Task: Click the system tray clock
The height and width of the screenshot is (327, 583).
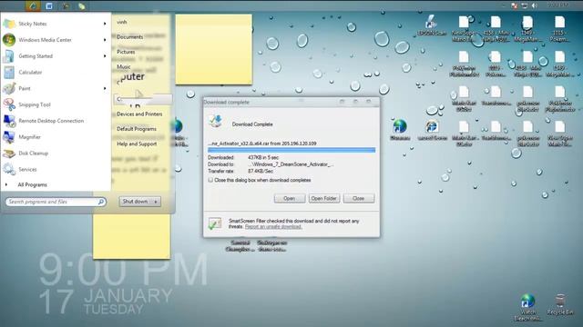Action: pyautogui.click(x=557, y=5)
